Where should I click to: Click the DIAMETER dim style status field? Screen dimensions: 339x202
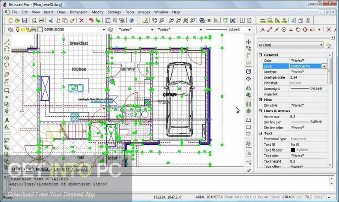click(215, 197)
